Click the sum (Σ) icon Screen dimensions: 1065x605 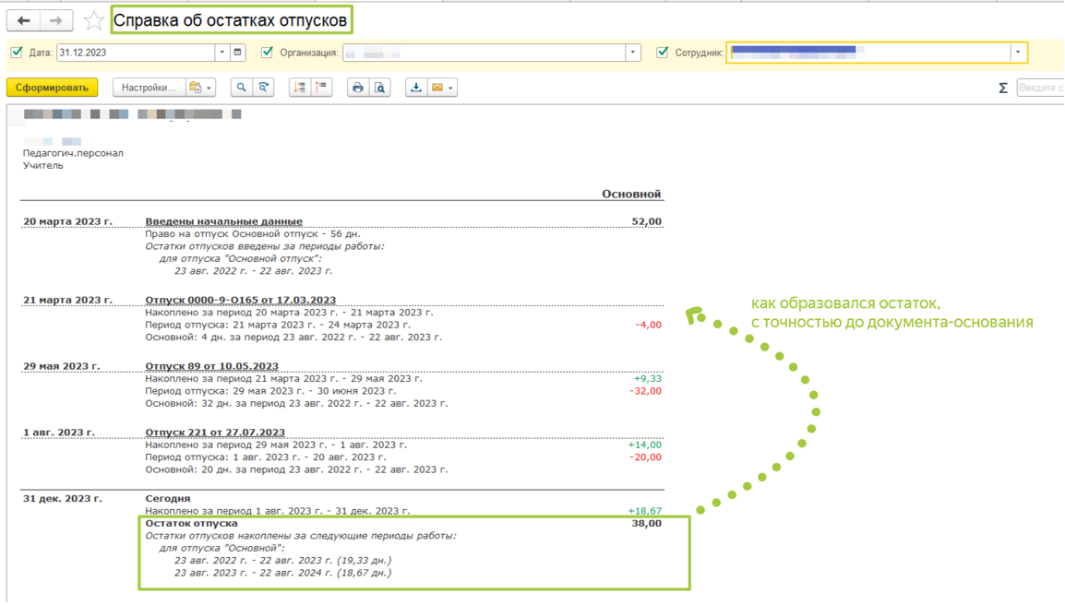1003,88
